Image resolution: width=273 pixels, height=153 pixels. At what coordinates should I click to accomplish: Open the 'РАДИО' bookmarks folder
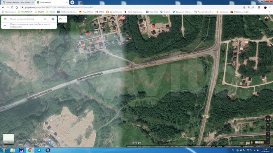(x=39, y=12)
